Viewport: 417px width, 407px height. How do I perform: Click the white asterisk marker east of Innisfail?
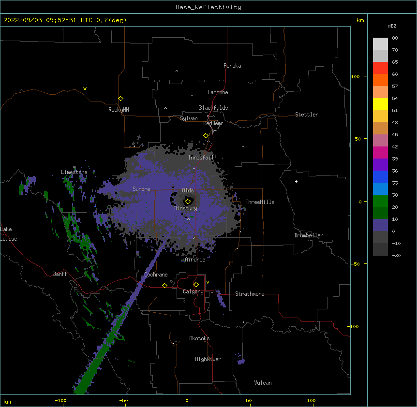click(243, 146)
